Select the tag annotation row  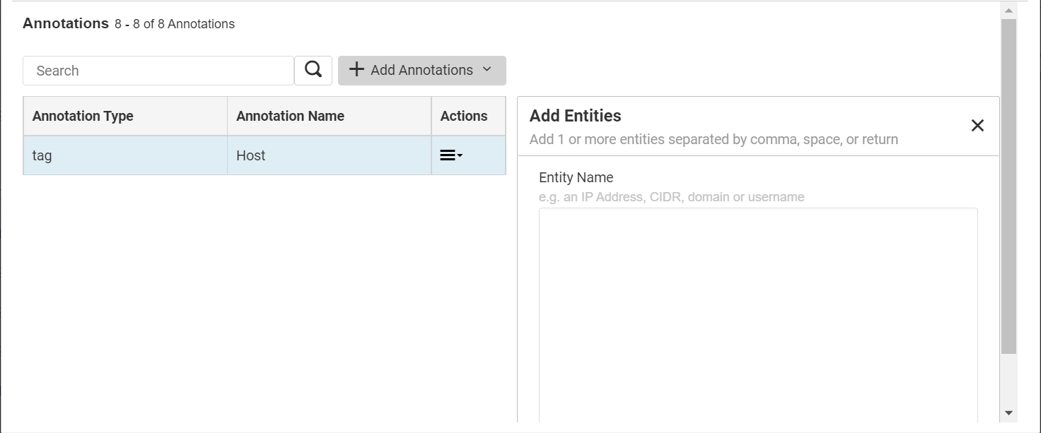pyautogui.click(x=125, y=155)
